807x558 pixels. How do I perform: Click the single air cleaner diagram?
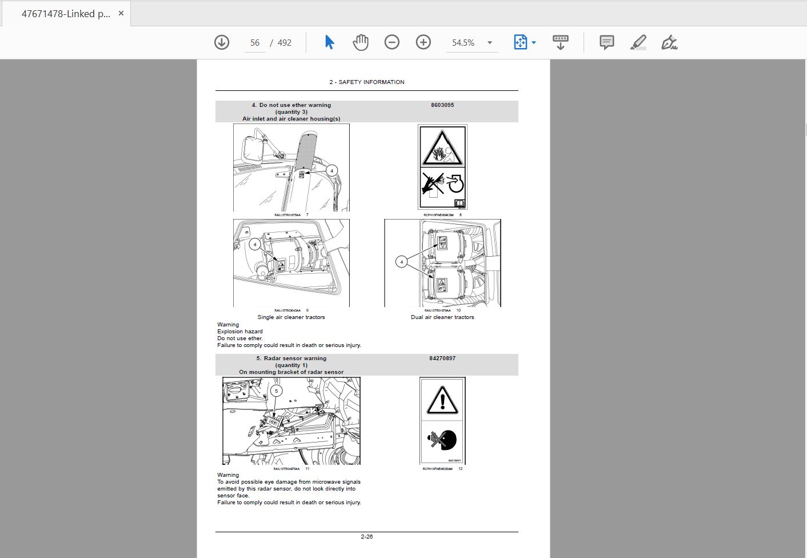(x=291, y=263)
